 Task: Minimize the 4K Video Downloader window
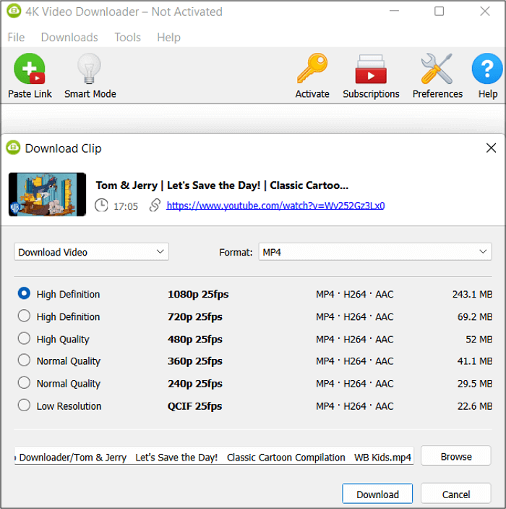click(x=394, y=11)
